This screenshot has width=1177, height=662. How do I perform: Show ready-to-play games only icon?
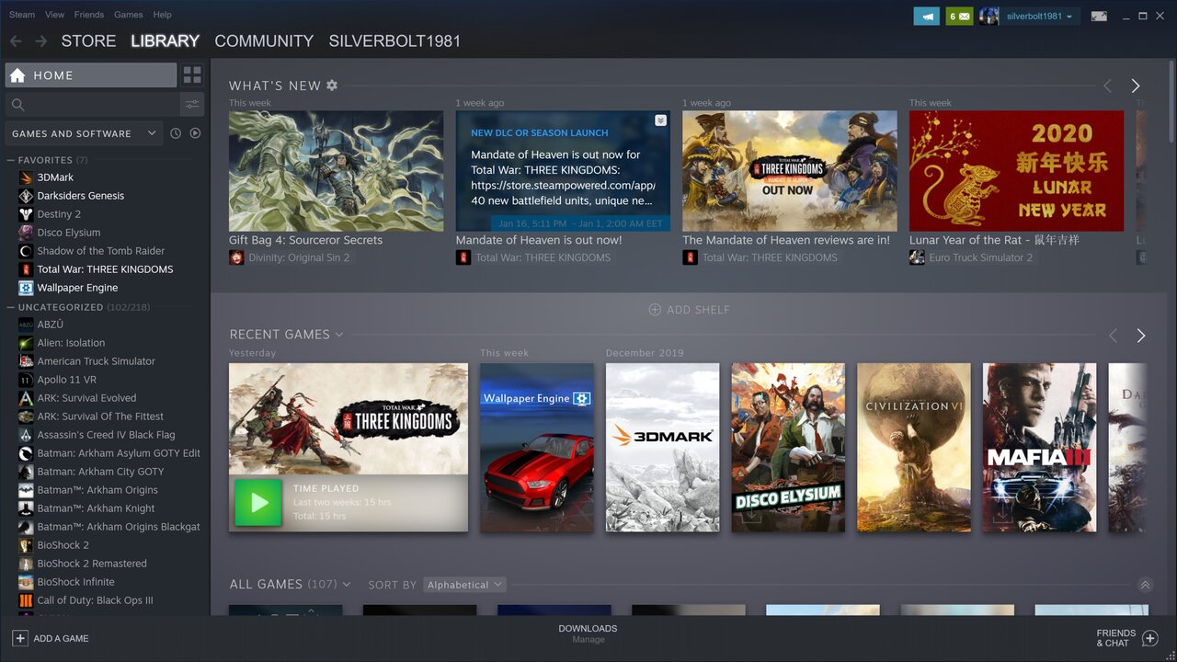tap(195, 133)
